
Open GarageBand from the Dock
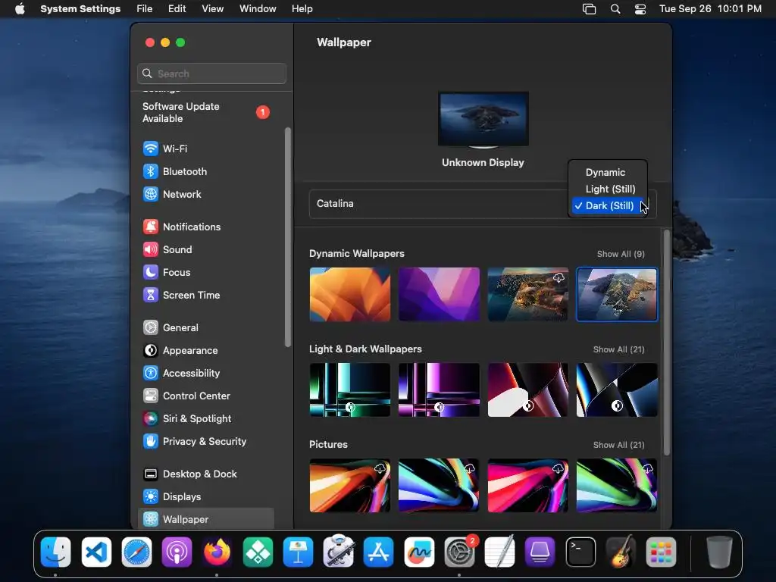point(620,552)
